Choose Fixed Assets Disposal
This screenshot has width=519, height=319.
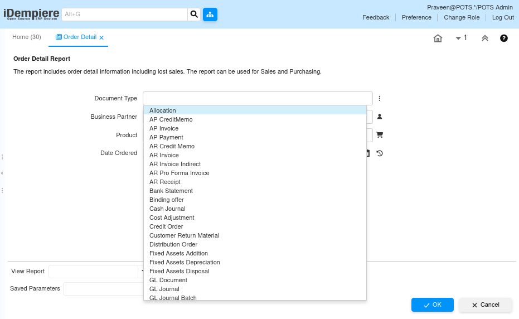(x=255, y=271)
